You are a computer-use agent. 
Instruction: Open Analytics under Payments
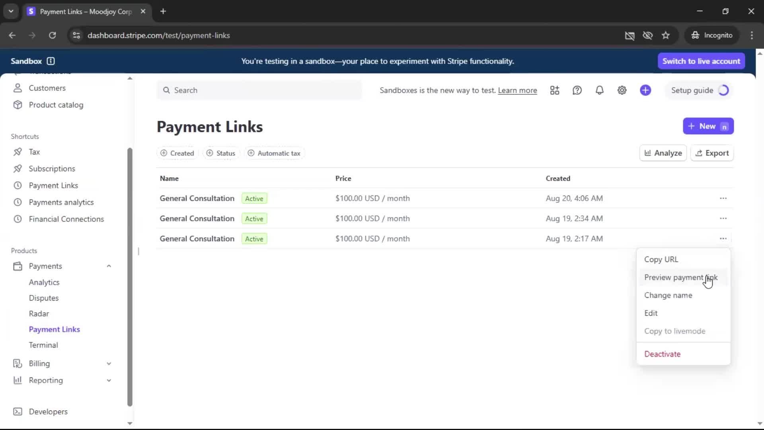[x=44, y=282]
